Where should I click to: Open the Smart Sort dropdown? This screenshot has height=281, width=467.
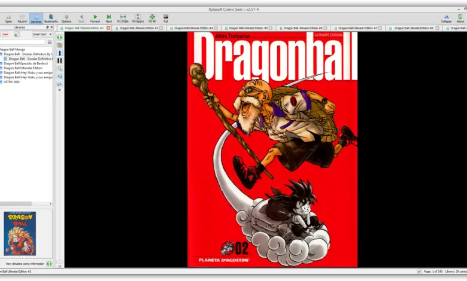pos(42,35)
